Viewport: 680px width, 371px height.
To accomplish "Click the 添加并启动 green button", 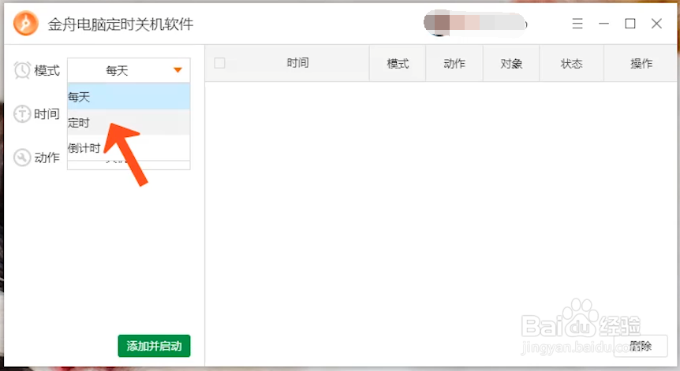I will click(154, 346).
